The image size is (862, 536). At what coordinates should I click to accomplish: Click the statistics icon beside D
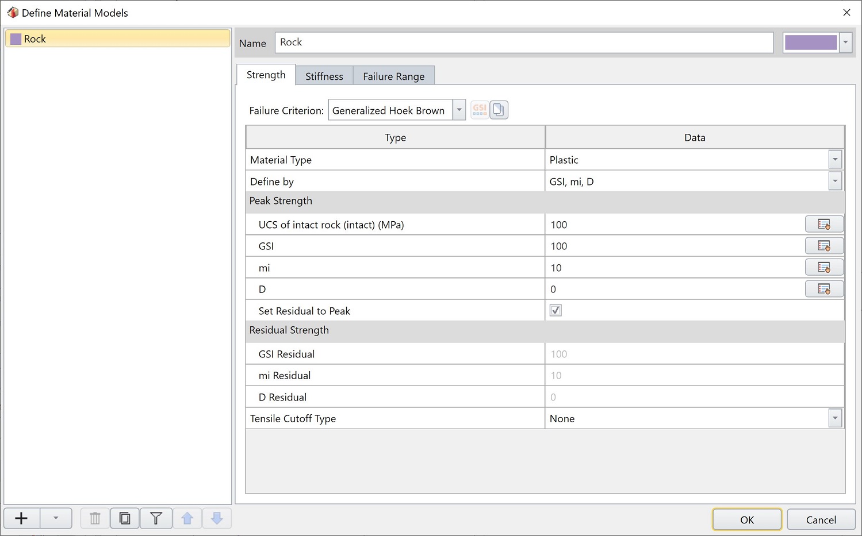(823, 288)
